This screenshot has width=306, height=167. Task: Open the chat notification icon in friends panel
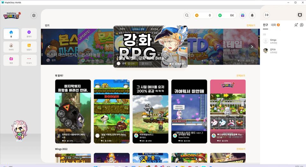click(x=300, y=15)
